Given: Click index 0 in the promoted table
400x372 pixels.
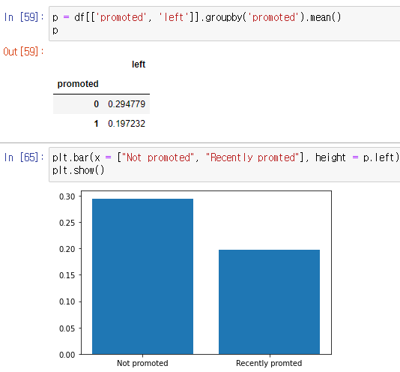Looking at the screenshot, I should pyautogui.click(x=96, y=104).
